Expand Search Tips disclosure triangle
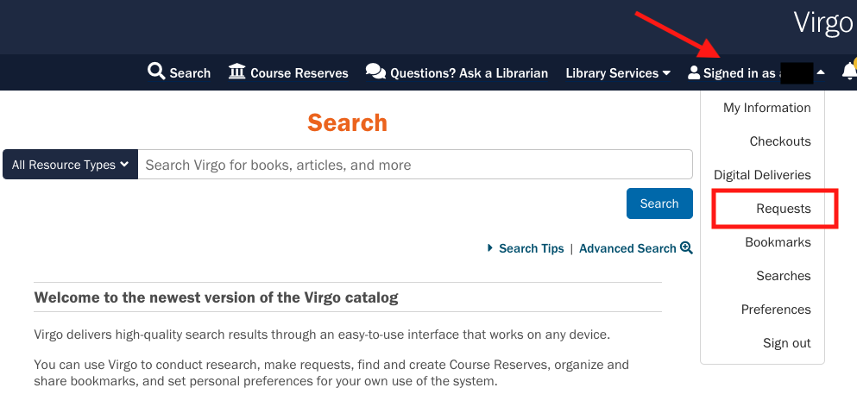The width and height of the screenshot is (857, 394). point(491,248)
